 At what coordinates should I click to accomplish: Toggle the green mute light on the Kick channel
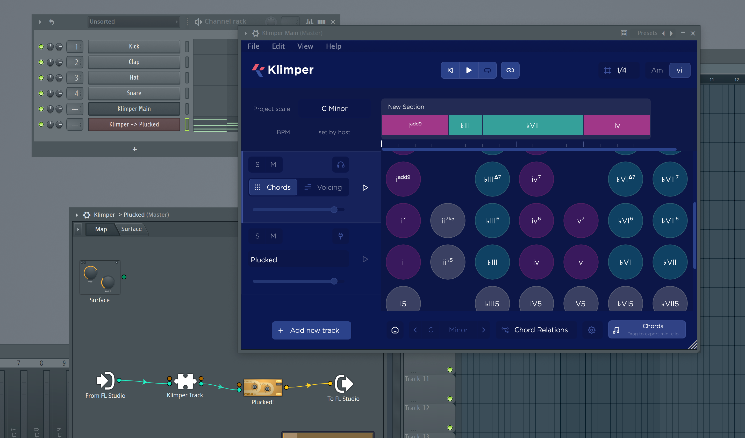coord(41,46)
